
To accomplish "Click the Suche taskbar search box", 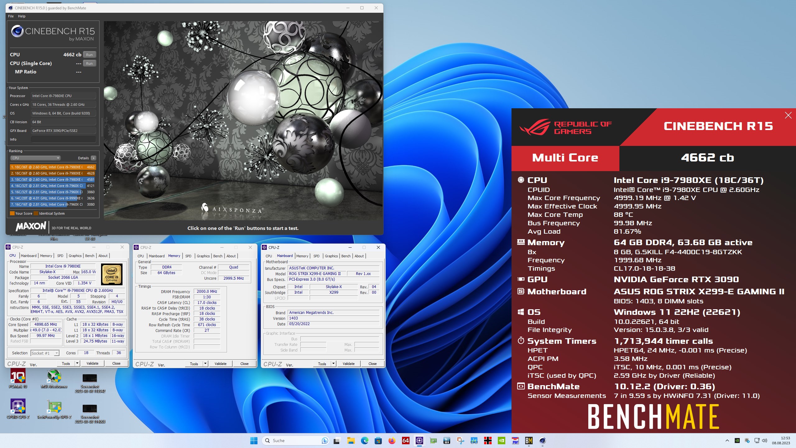I will coord(296,441).
